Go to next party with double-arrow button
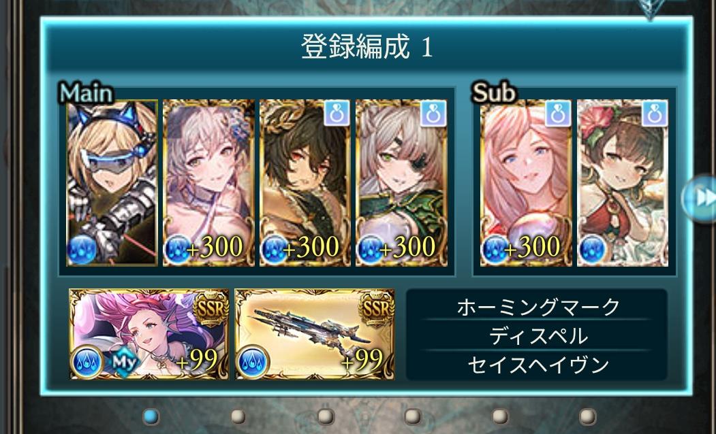 coord(701,199)
